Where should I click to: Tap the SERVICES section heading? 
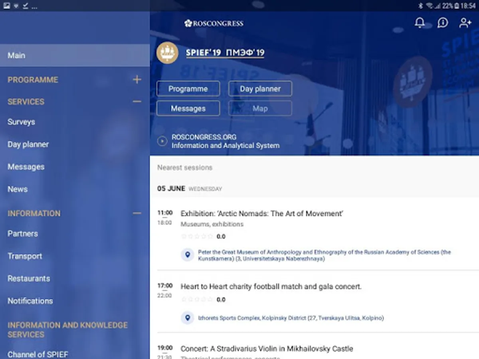click(26, 102)
